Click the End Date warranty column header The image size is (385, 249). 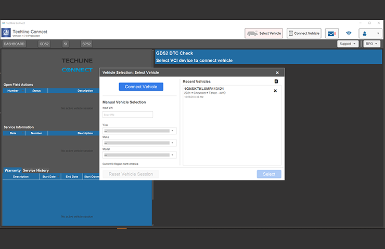[x=72, y=176]
